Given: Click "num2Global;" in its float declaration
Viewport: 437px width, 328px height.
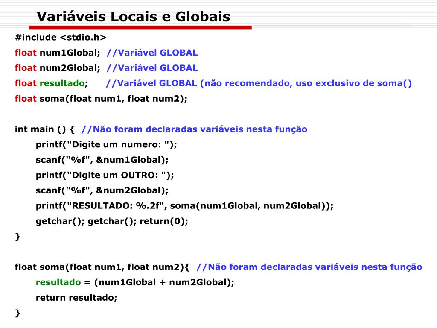Looking at the screenshot, I should click(x=70, y=68).
